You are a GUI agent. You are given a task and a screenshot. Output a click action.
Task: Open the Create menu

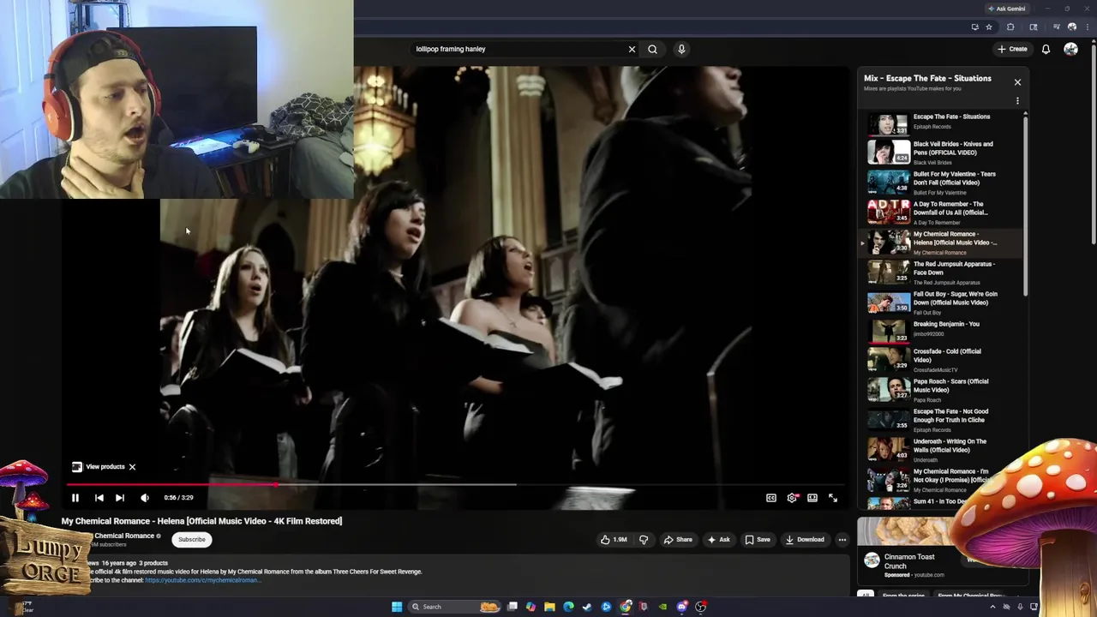click(x=1012, y=49)
